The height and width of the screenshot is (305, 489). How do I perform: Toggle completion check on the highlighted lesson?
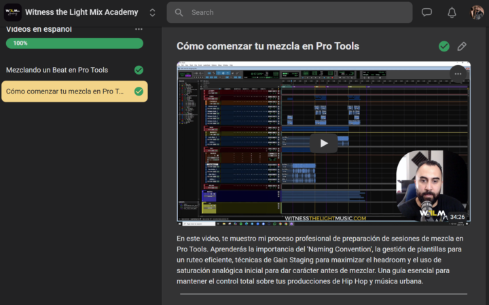click(139, 91)
